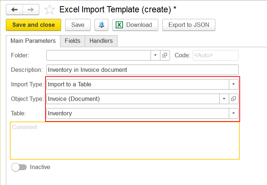Expand the Object Type dropdown arrow

pyautogui.click(x=224, y=99)
